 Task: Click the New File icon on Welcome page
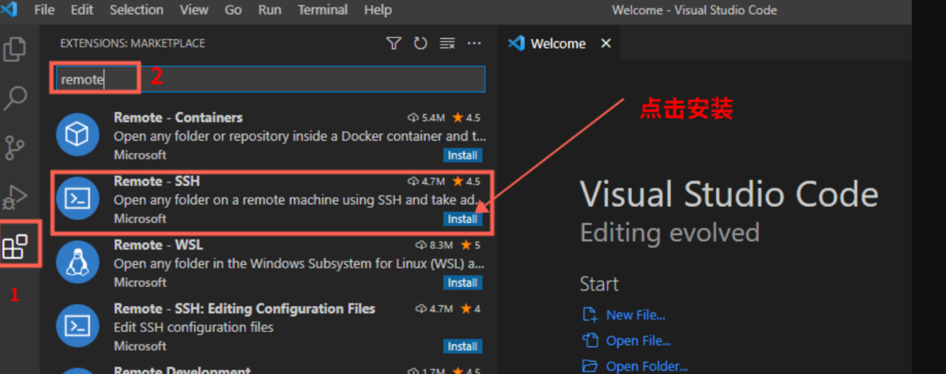pos(590,315)
